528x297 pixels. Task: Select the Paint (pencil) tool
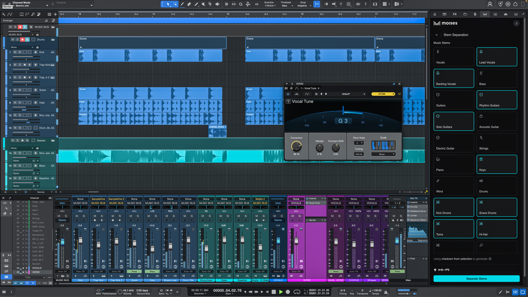196,4
